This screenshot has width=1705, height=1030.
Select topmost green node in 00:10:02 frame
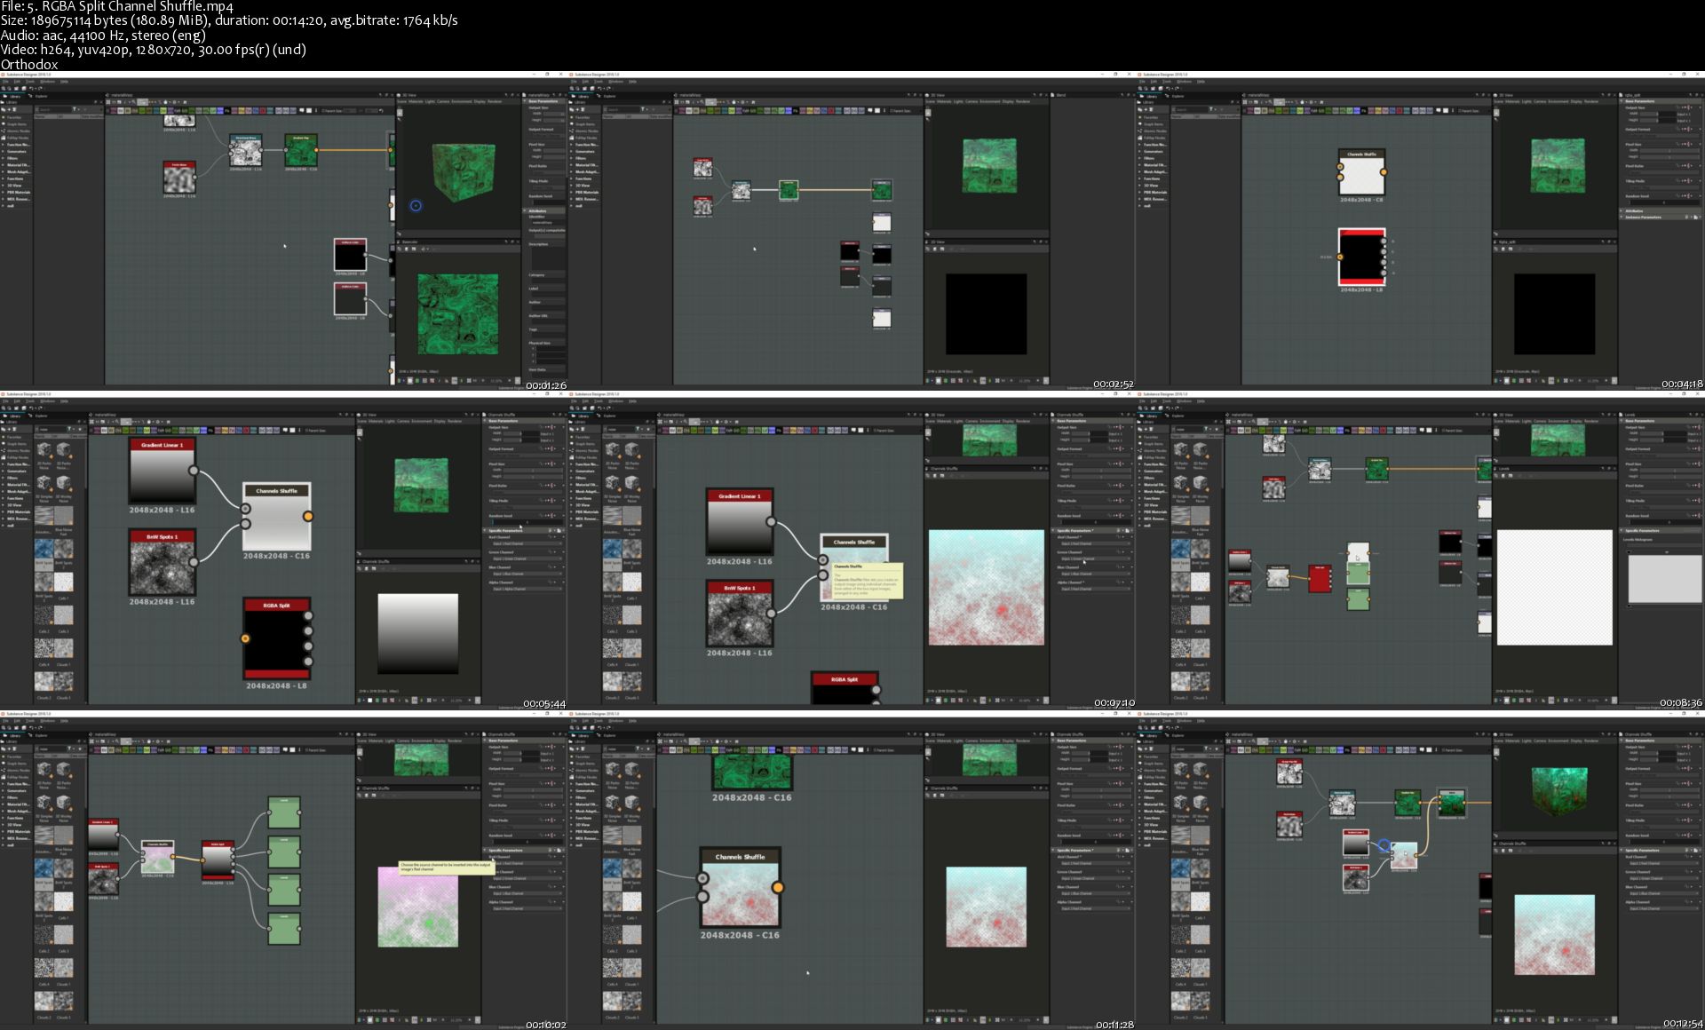(284, 812)
